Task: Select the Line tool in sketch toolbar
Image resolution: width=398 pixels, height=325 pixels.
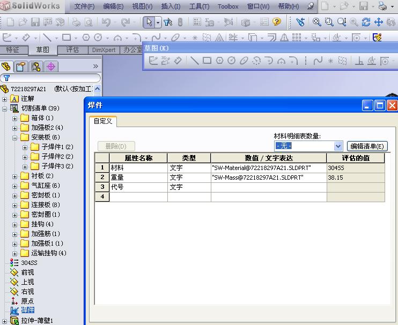Action: (47, 38)
